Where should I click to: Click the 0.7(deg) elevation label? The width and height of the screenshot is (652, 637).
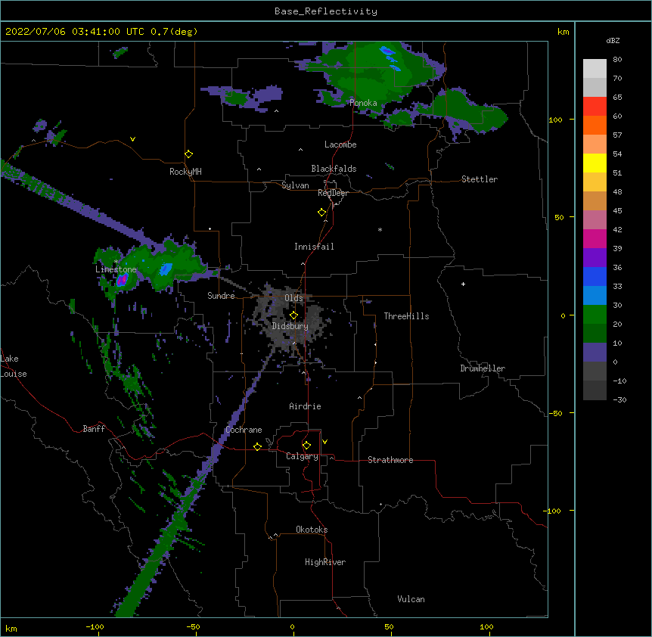click(x=174, y=32)
